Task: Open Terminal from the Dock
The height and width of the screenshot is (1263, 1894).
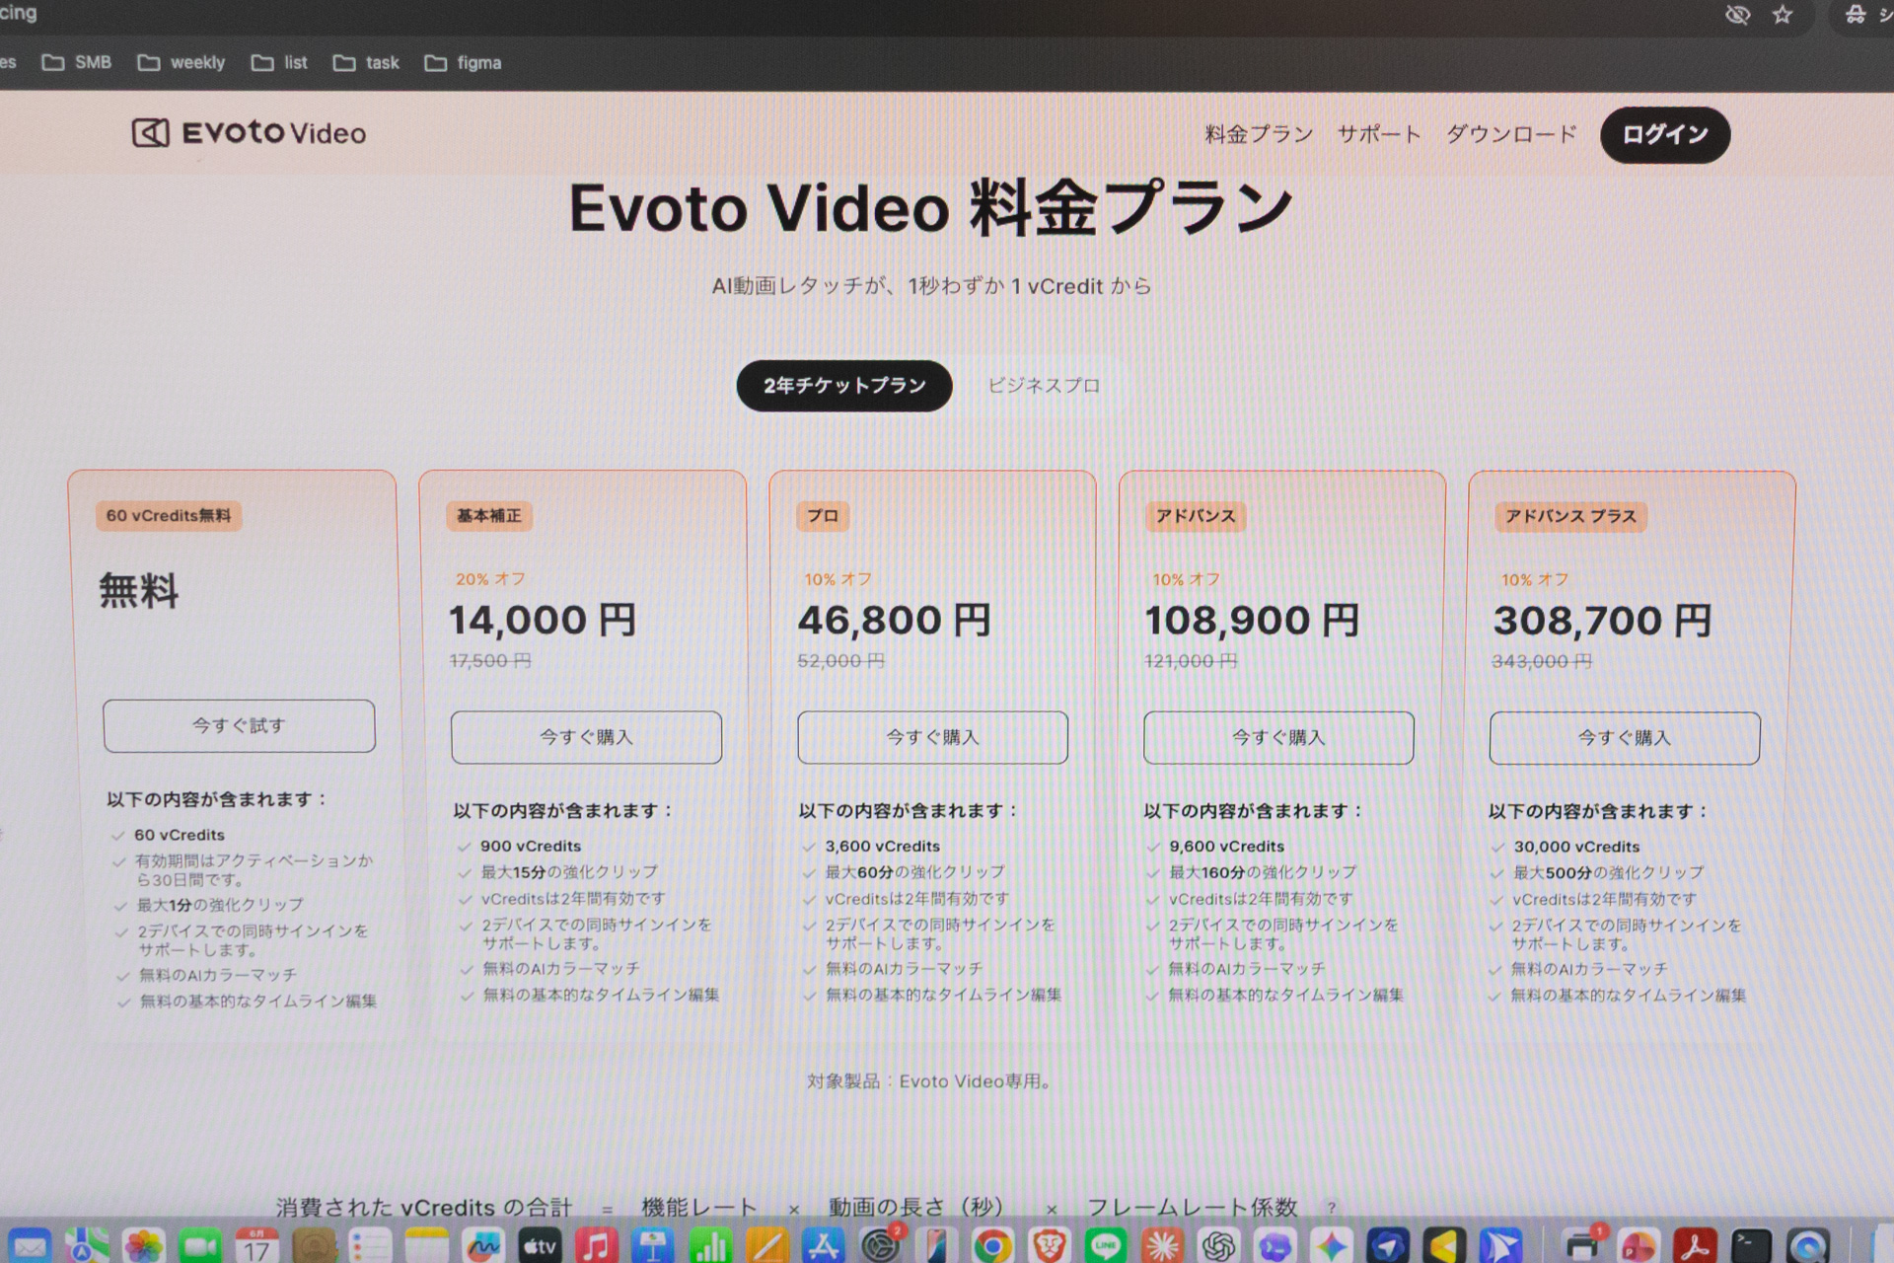Action: (x=1752, y=1246)
